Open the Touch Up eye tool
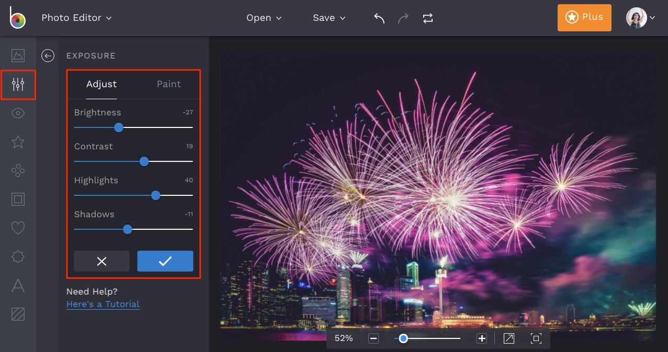 [18, 113]
